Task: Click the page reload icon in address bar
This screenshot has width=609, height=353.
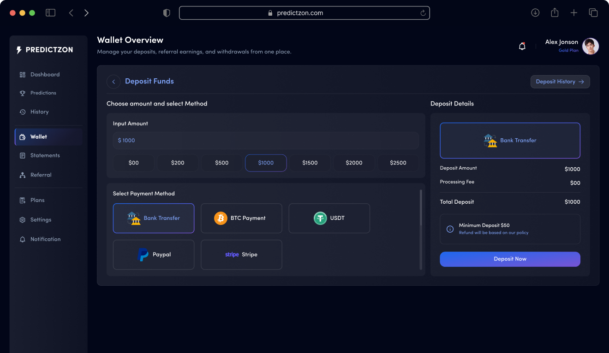Action: tap(423, 13)
